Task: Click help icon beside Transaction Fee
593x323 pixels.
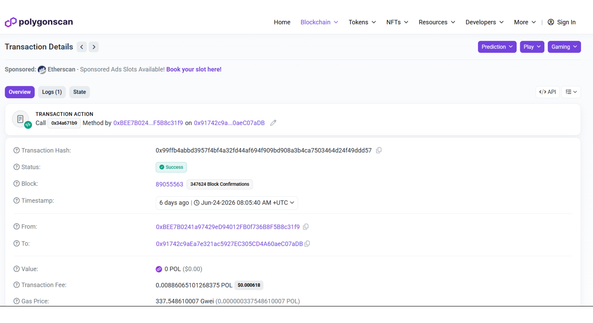Action: 17,285
